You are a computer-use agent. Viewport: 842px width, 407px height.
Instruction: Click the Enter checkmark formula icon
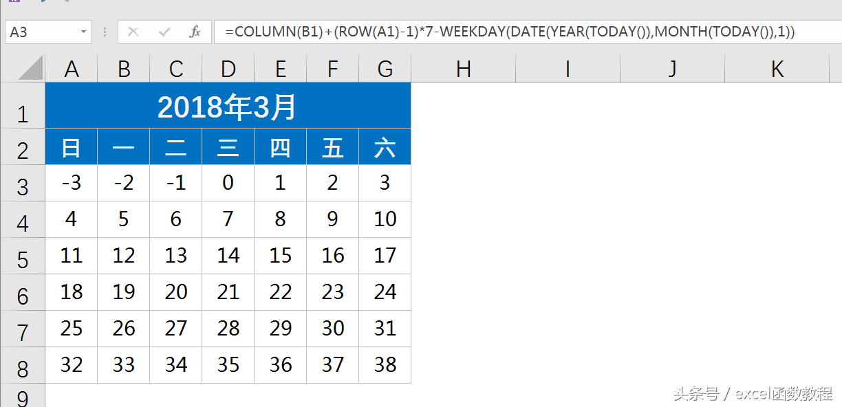coord(164,32)
